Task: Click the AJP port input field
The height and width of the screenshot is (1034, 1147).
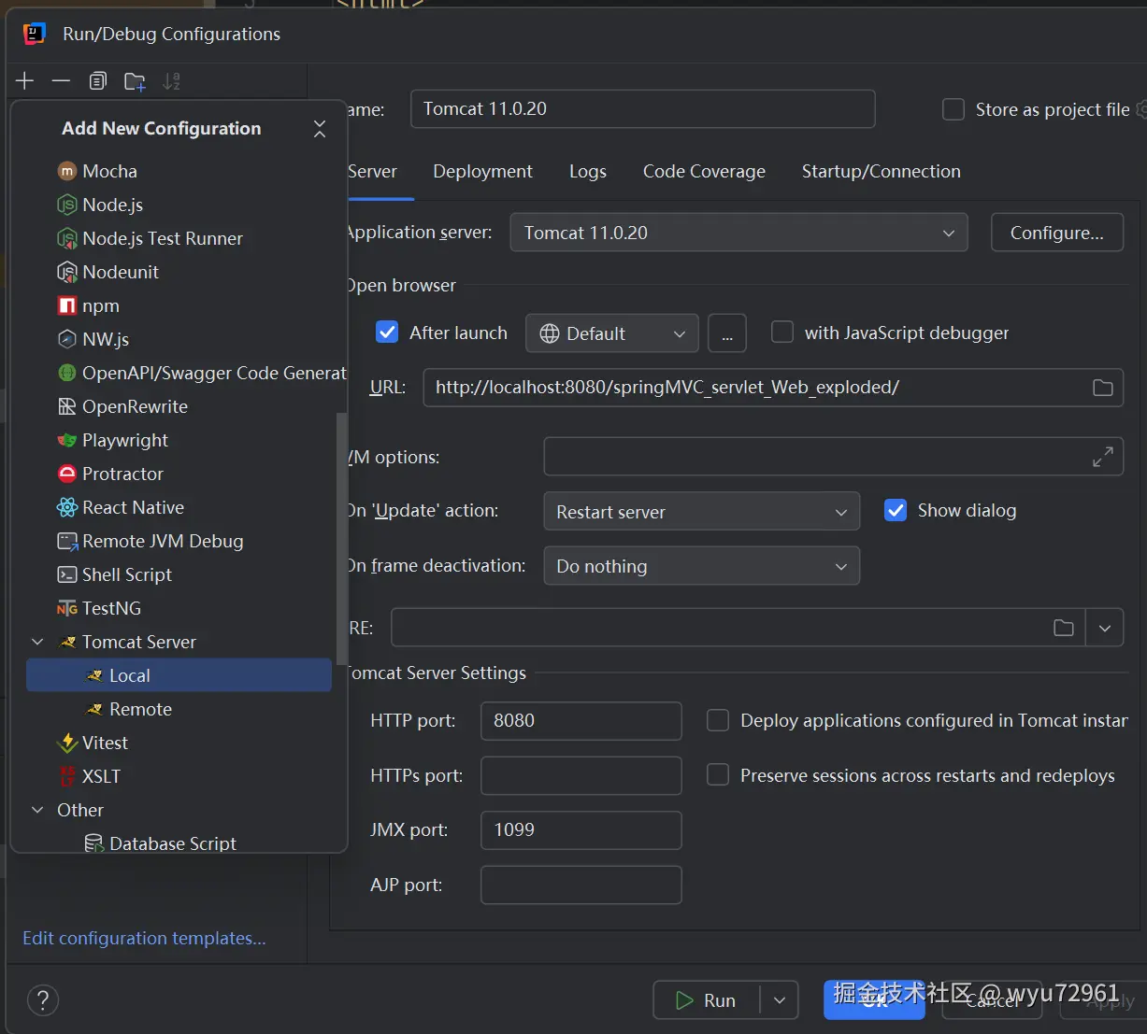Action: point(581,885)
